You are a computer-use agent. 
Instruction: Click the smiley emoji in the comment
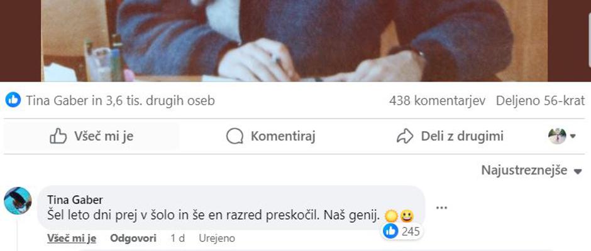point(407,216)
